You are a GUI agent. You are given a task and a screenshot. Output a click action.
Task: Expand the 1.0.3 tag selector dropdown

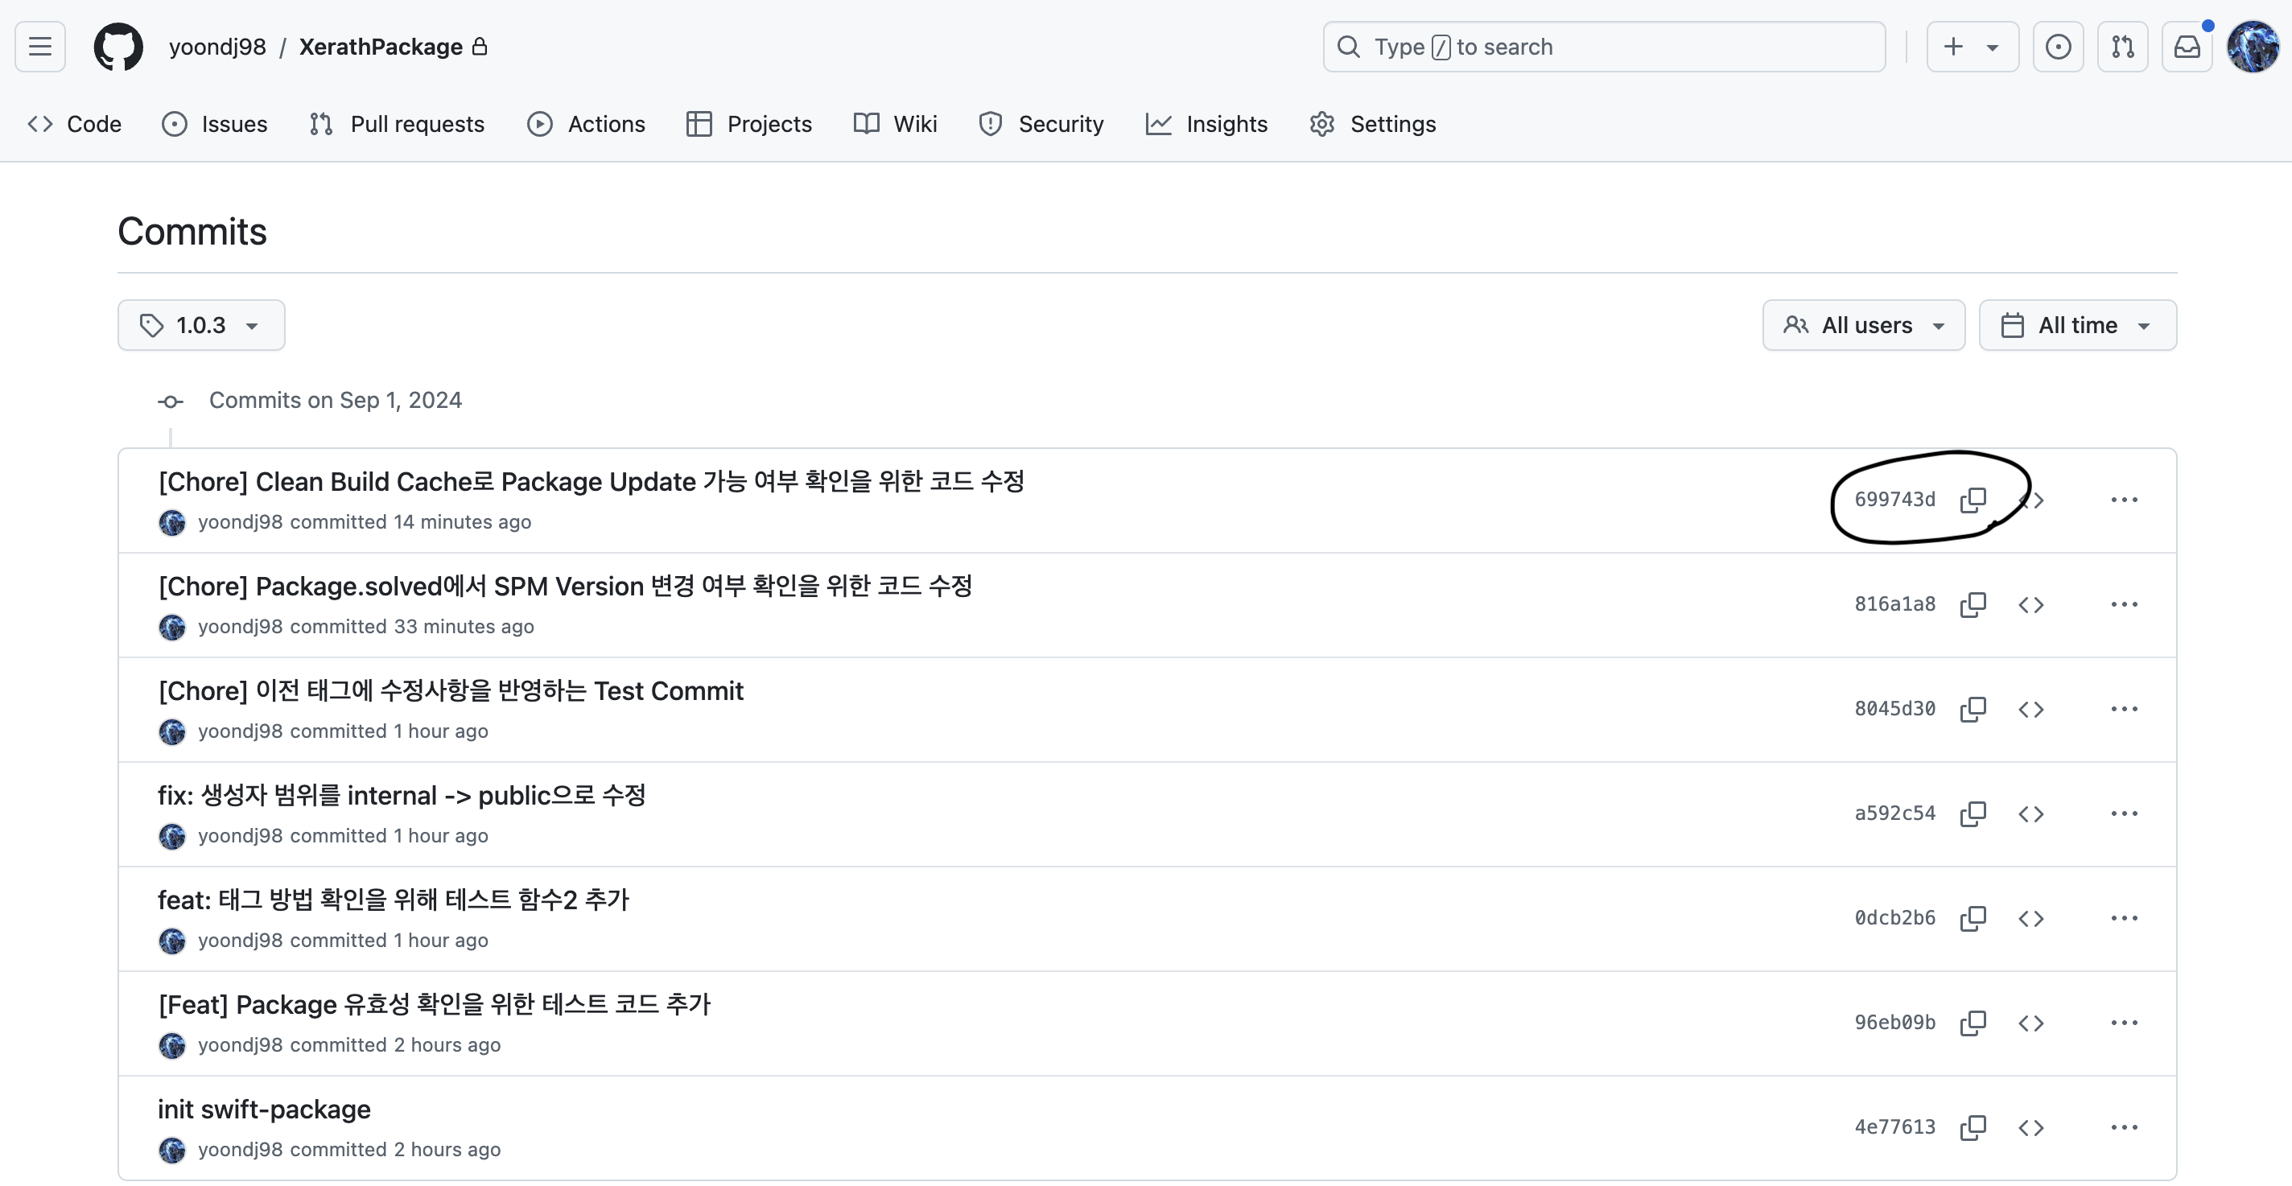point(201,325)
